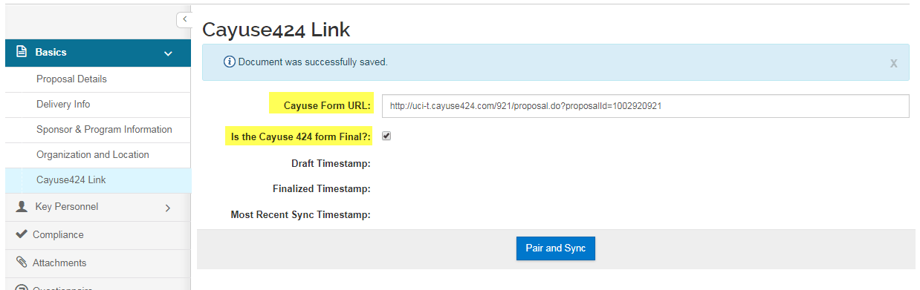Collapse the Basics section chevron

coord(168,53)
